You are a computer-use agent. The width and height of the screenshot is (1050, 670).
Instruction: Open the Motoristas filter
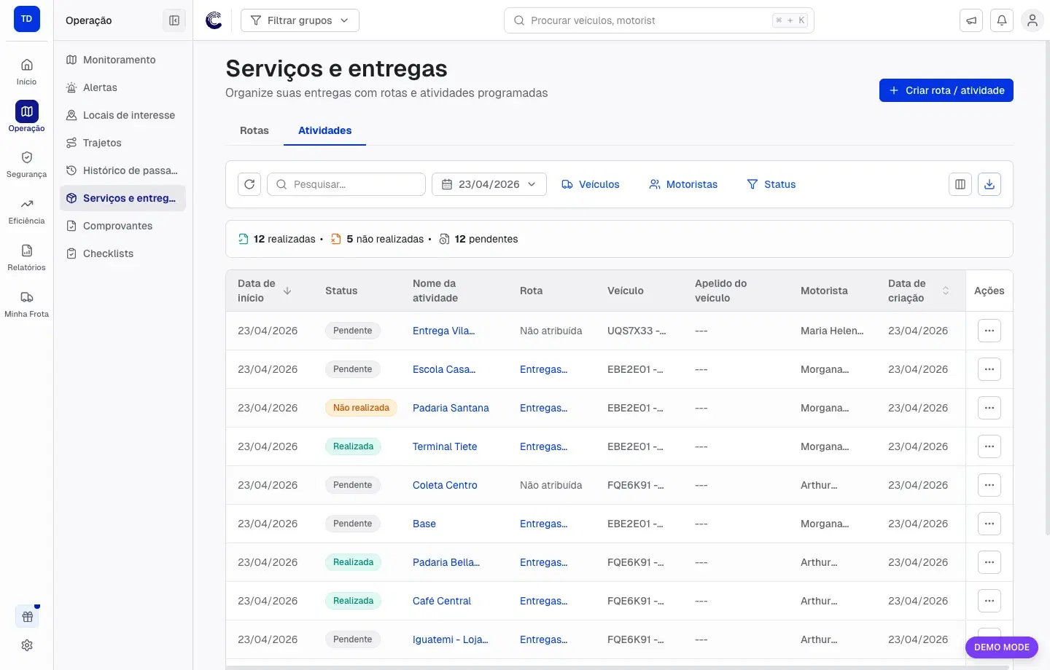[683, 184]
